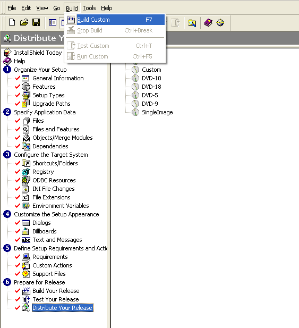Click the Open folder toolbar icon
Image resolution: width=299 pixels, height=328 pixels.
tap(24, 22)
